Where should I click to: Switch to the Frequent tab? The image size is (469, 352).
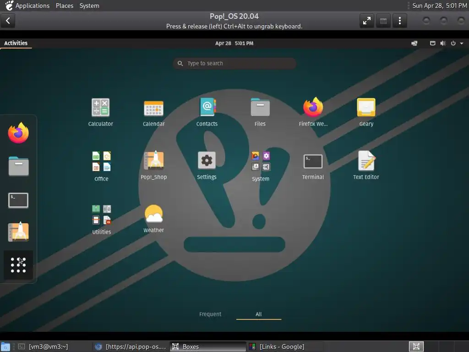[x=210, y=314]
